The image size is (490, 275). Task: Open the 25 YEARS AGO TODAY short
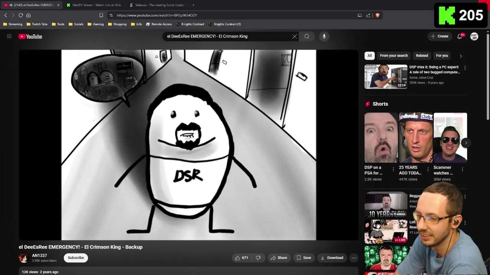(416, 137)
